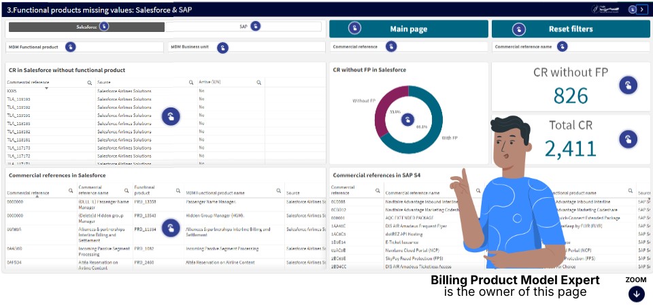
Task: Click hotspot icon in the donut chart center
Action: click(407, 120)
